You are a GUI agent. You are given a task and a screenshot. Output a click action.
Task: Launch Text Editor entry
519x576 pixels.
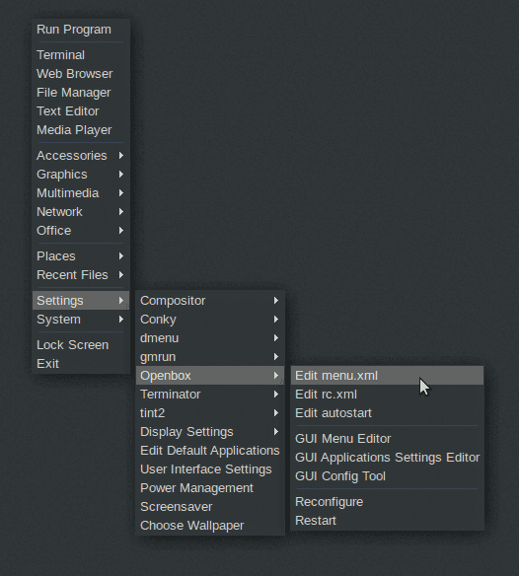click(81, 111)
